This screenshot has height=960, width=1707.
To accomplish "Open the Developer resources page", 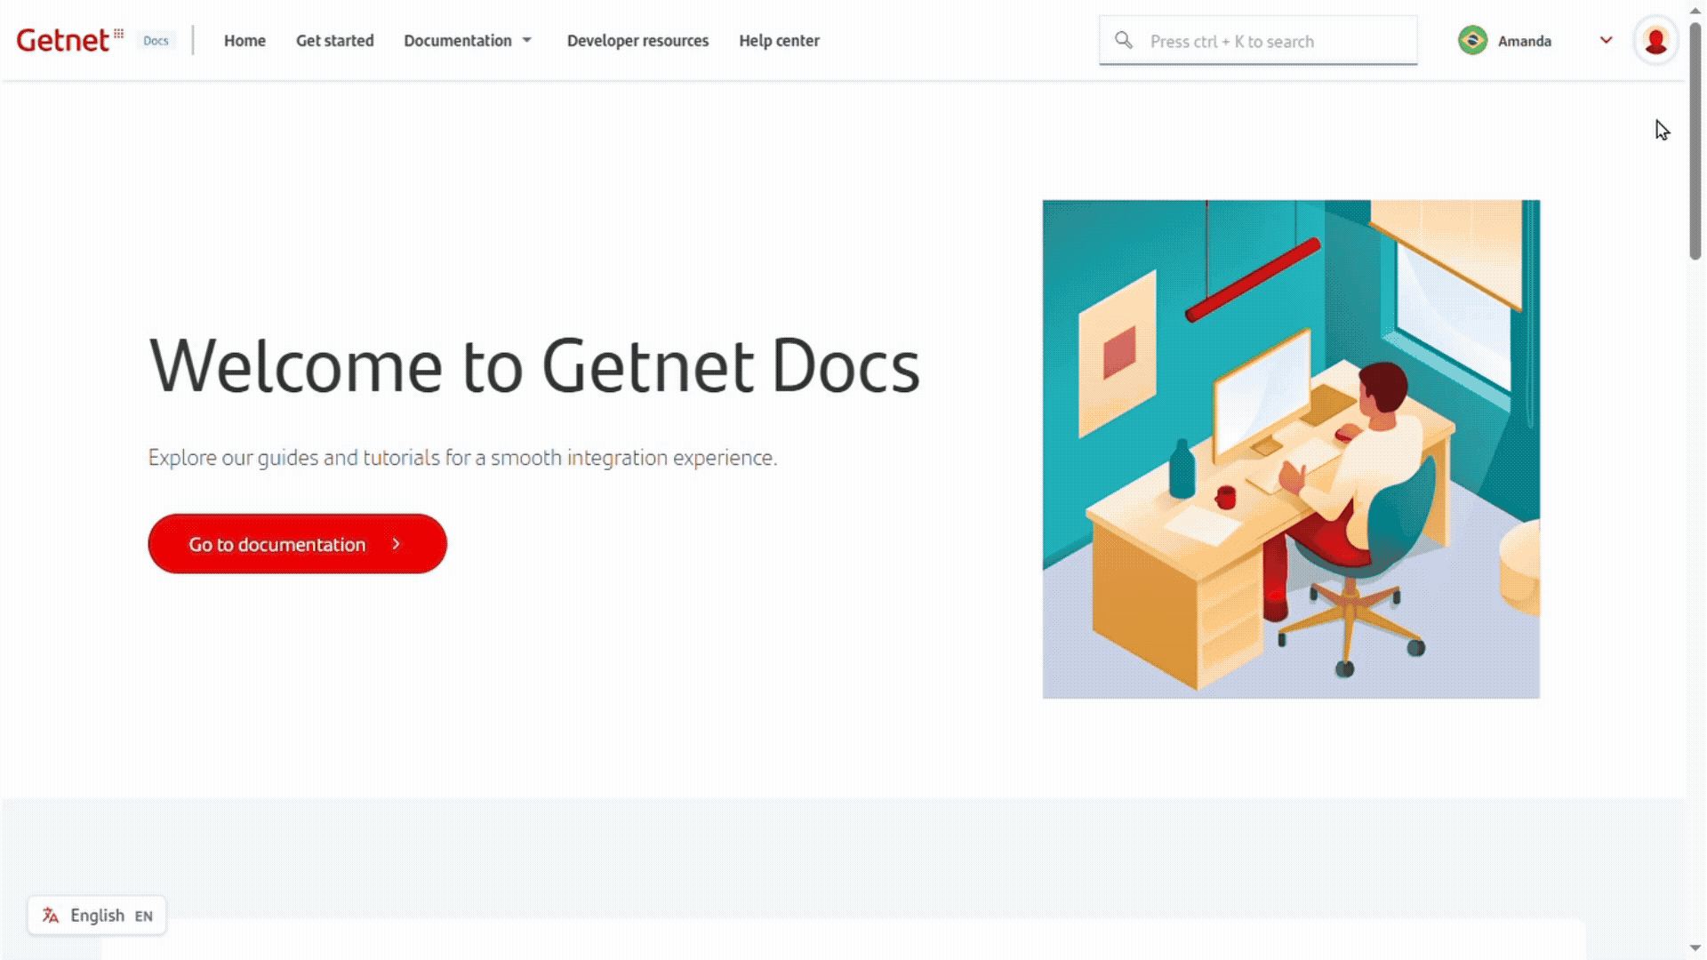I will click(637, 41).
